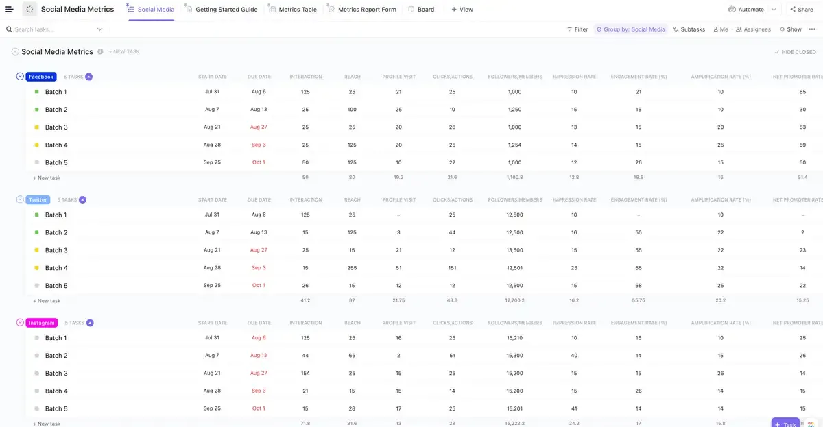Click status square of Instagram Batch 3
This screenshot has height=427, width=823.
[x=37, y=374]
